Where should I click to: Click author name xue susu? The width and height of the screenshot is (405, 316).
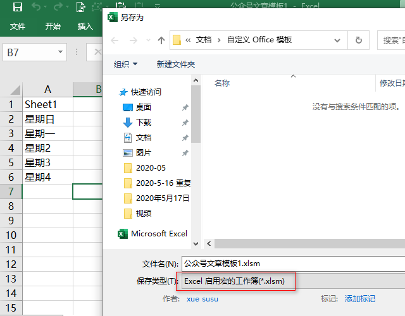tap(202, 299)
